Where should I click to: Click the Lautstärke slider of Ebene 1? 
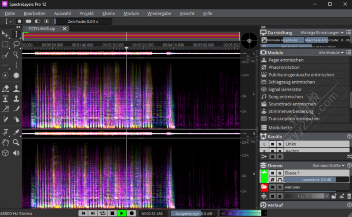click(x=316, y=180)
